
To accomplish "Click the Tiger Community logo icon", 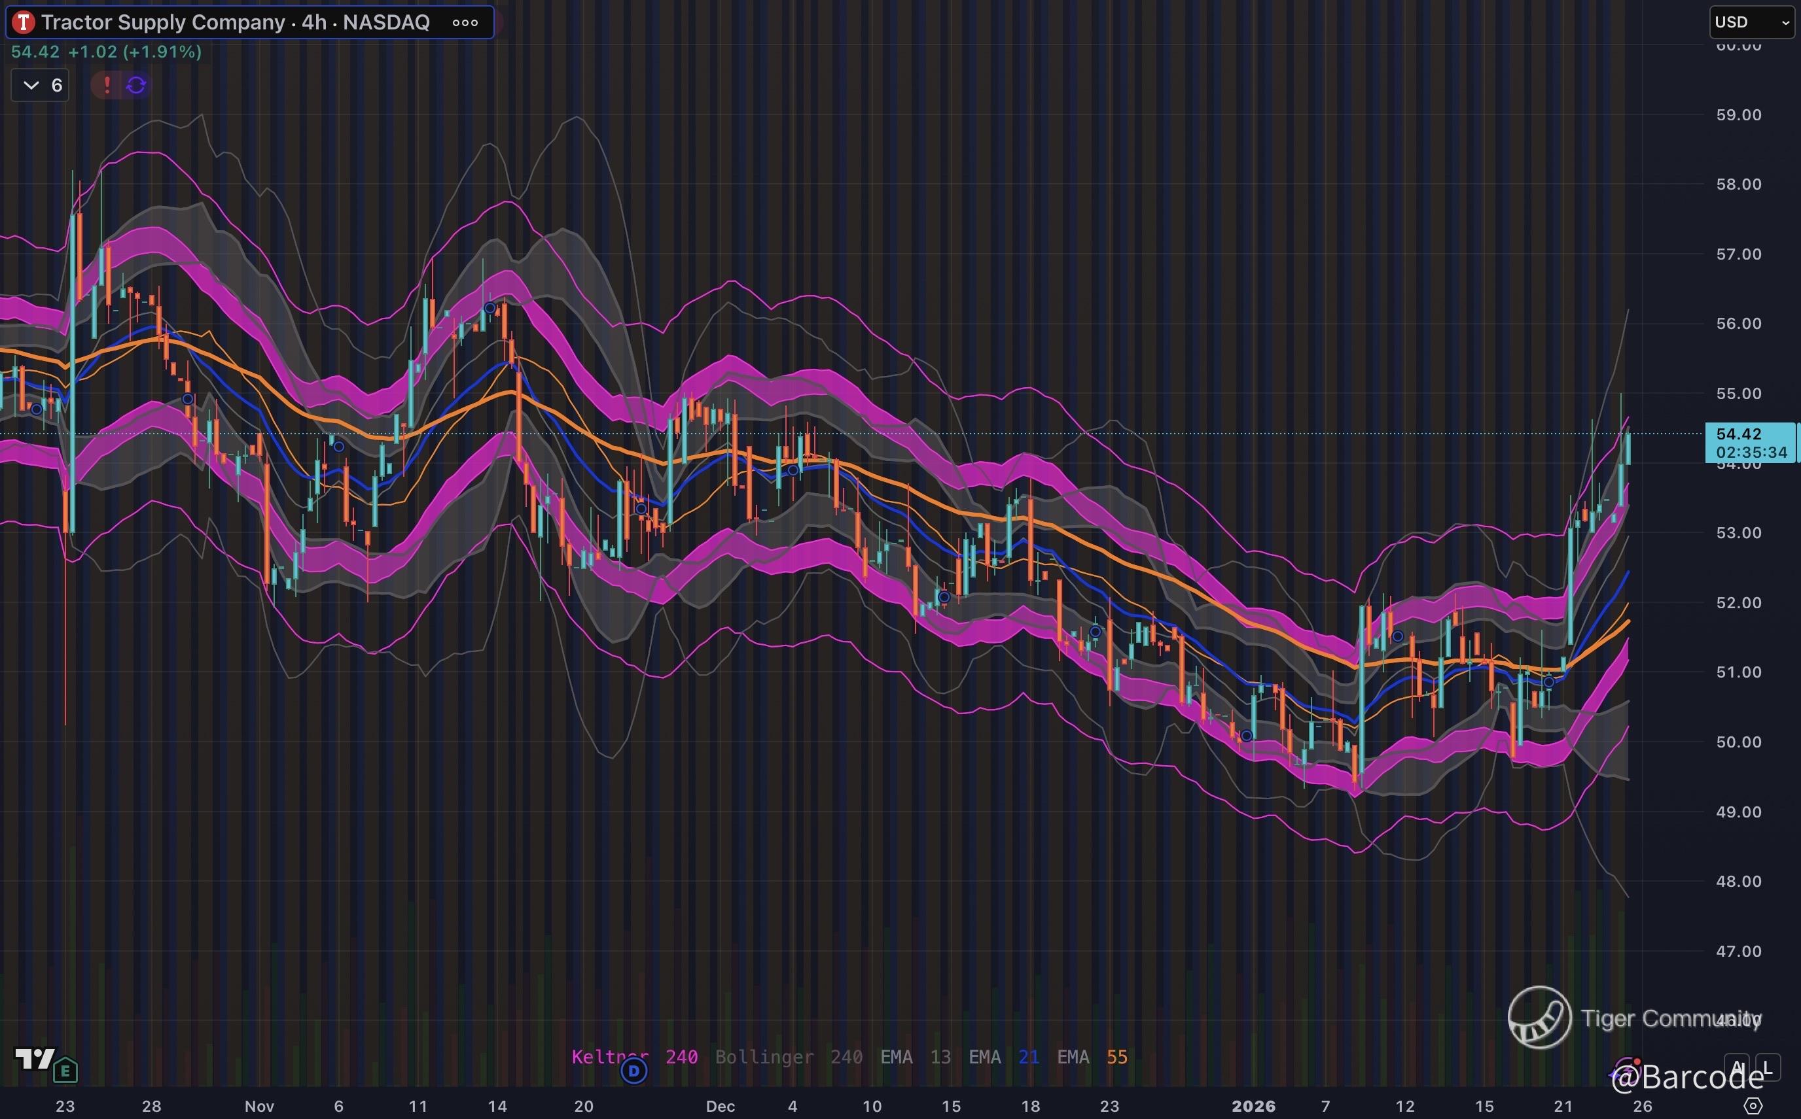I will [x=1540, y=1018].
